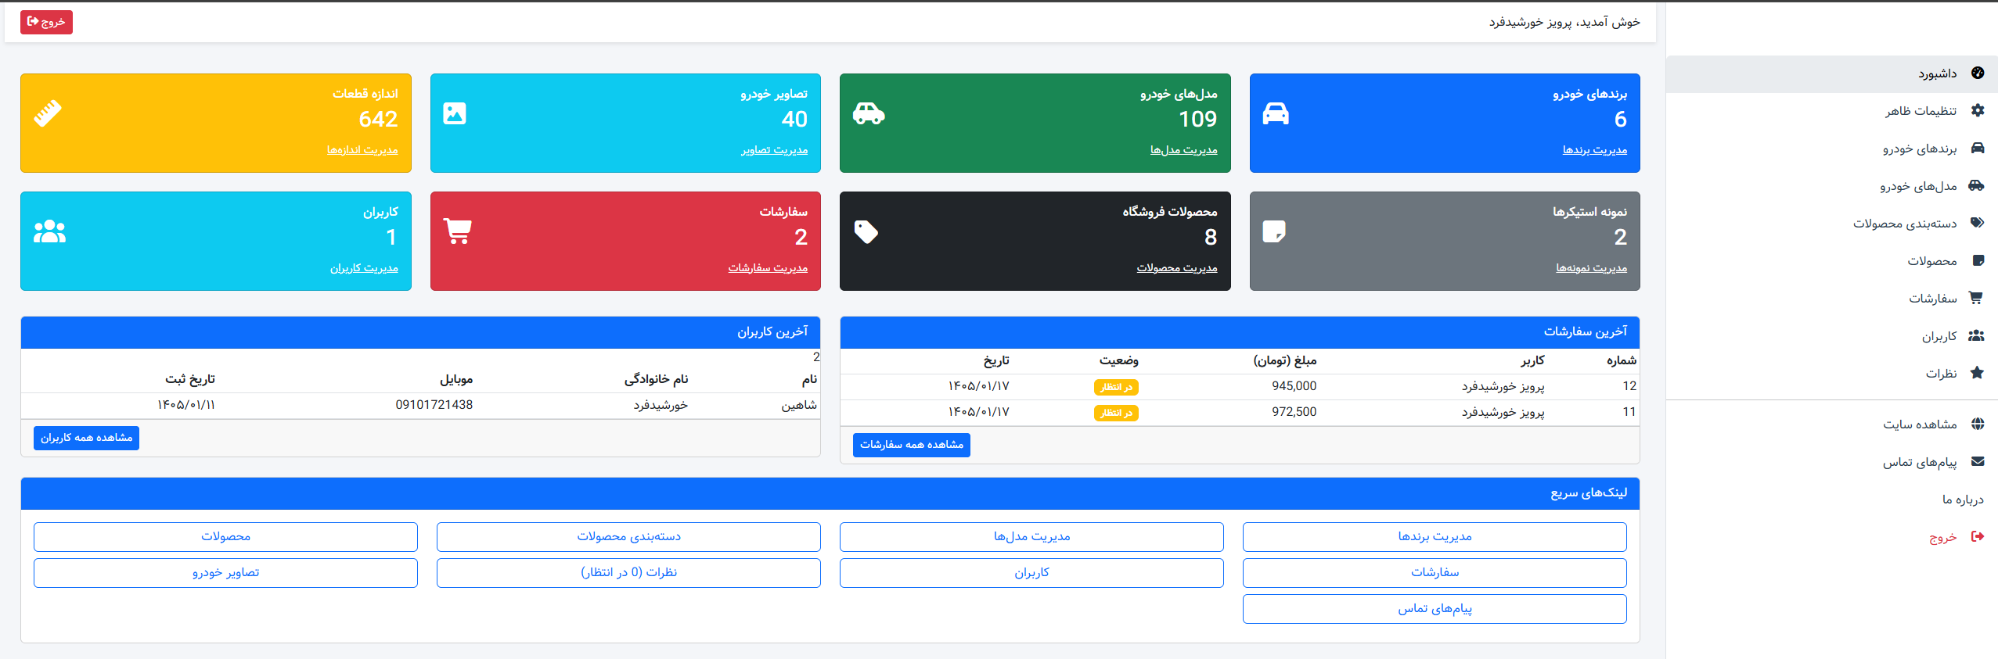Click the cart icon on red سفارشات card
Screen dimensions: 1998x659
(x=457, y=231)
